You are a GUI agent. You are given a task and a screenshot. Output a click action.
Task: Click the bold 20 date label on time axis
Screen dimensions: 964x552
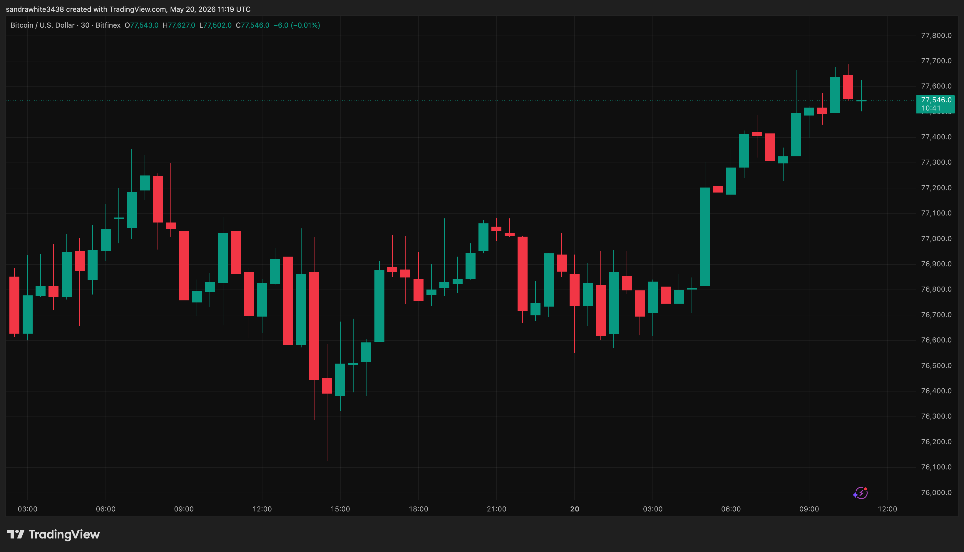(x=575, y=509)
